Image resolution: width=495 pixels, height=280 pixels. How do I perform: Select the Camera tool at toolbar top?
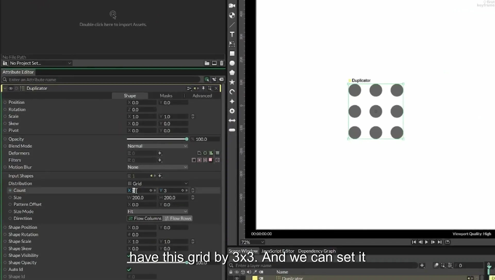click(232, 6)
